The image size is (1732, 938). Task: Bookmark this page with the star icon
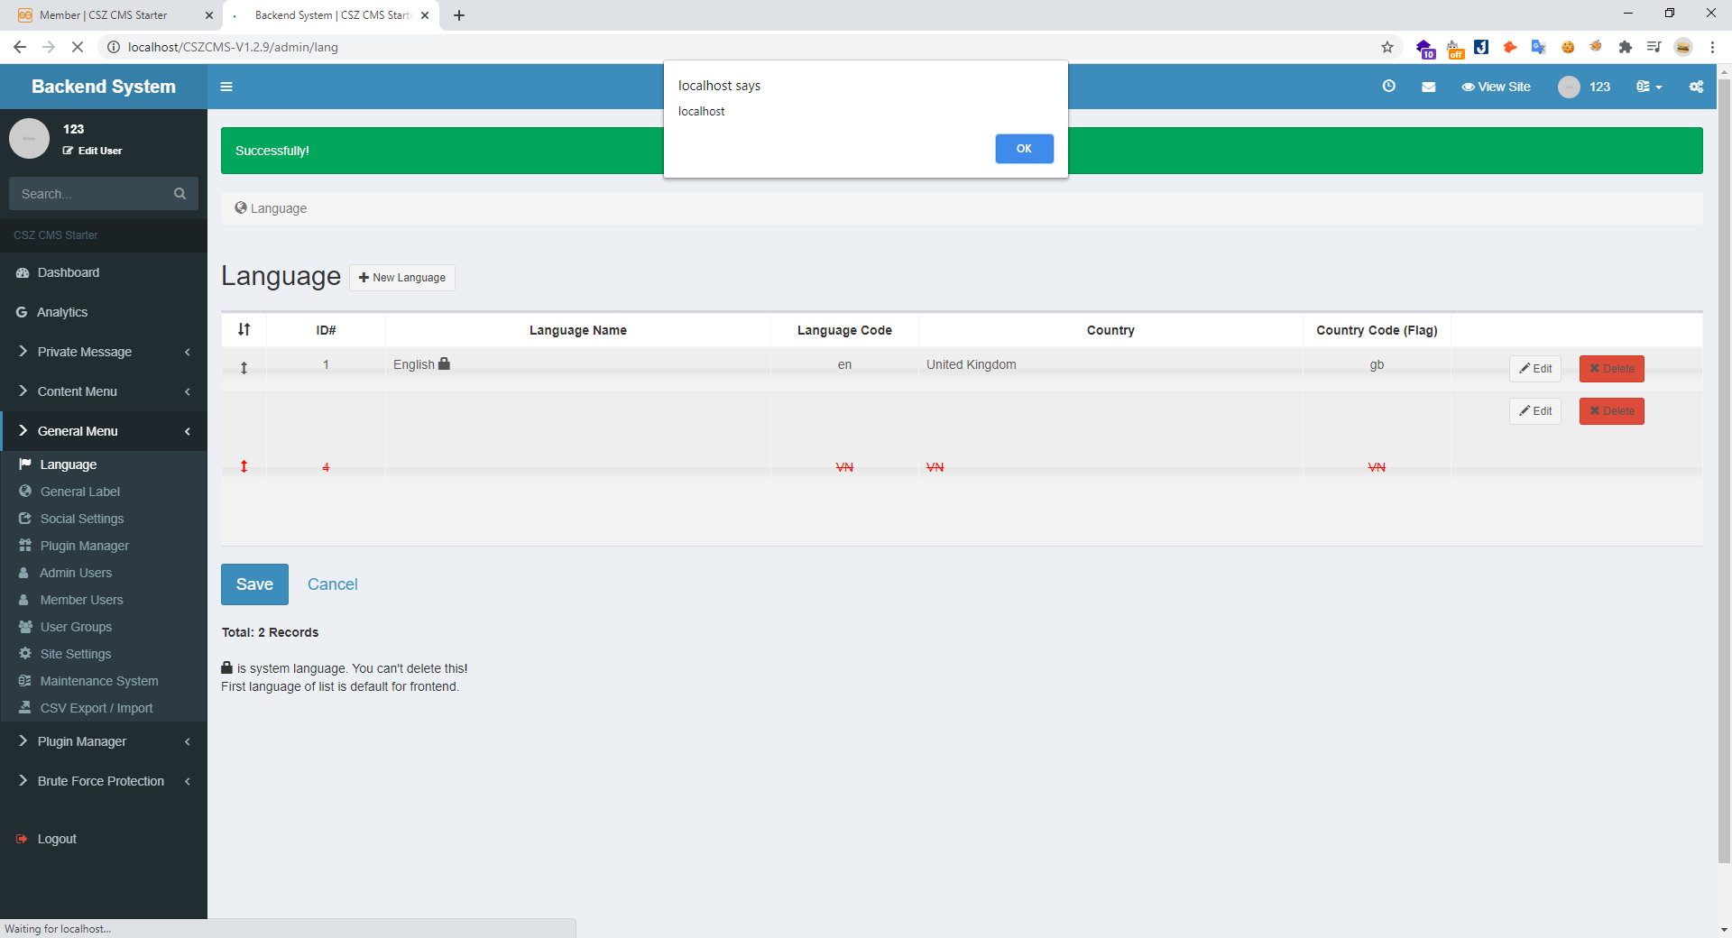pos(1387,47)
